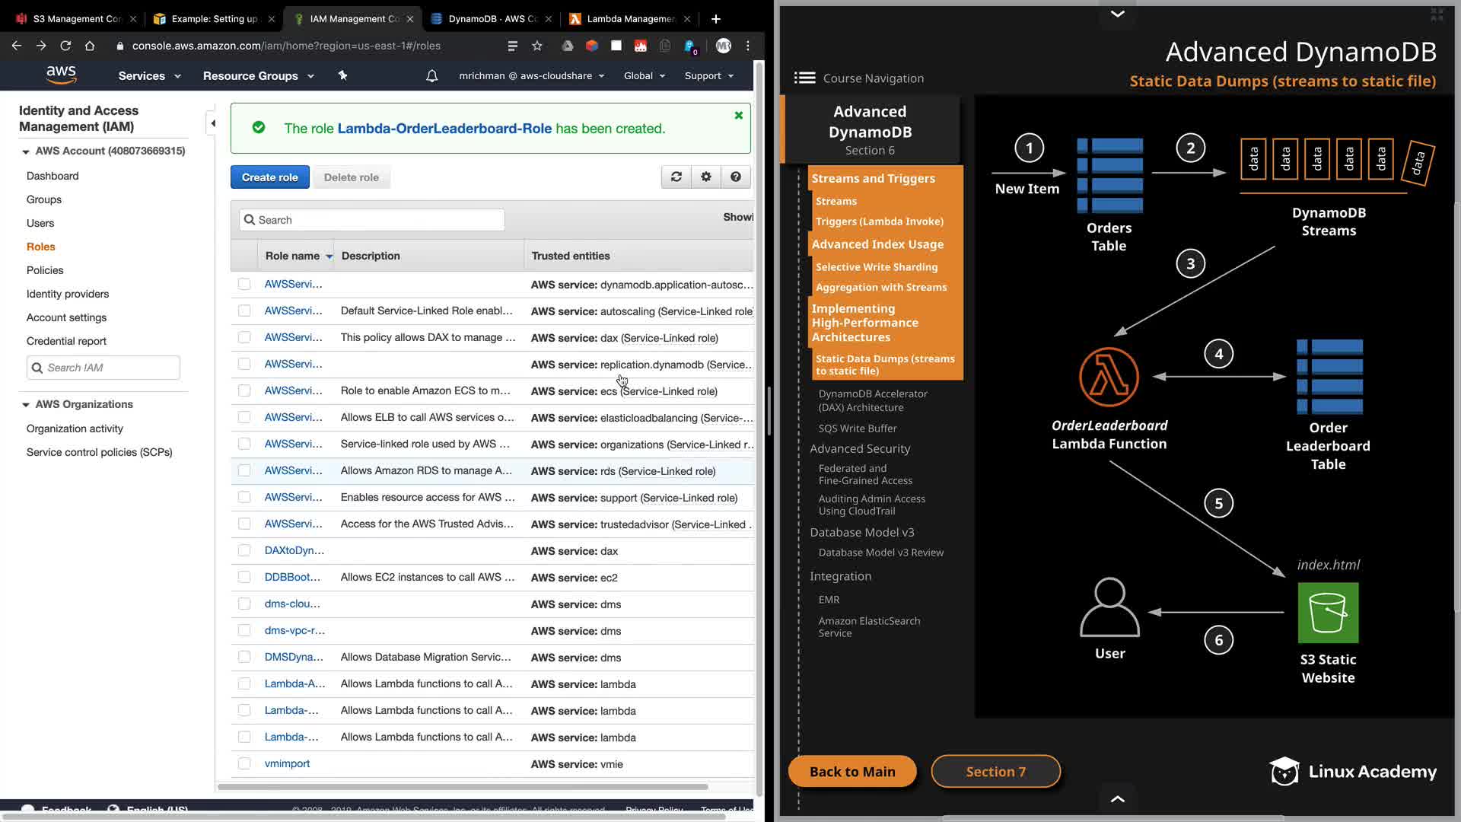Click the help question mark icon
1461x822 pixels.
coord(735,177)
